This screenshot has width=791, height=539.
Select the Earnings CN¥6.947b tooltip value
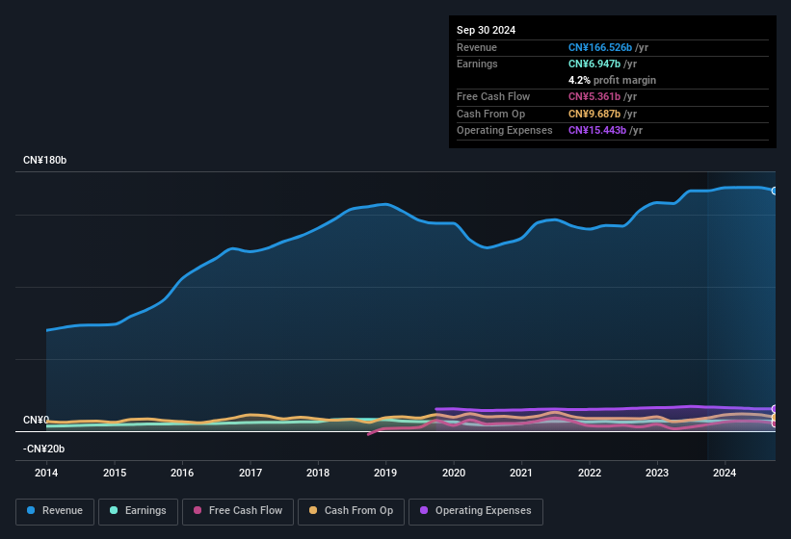tap(596, 64)
